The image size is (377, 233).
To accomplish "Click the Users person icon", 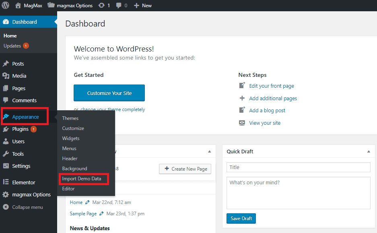I will click(6, 141).
